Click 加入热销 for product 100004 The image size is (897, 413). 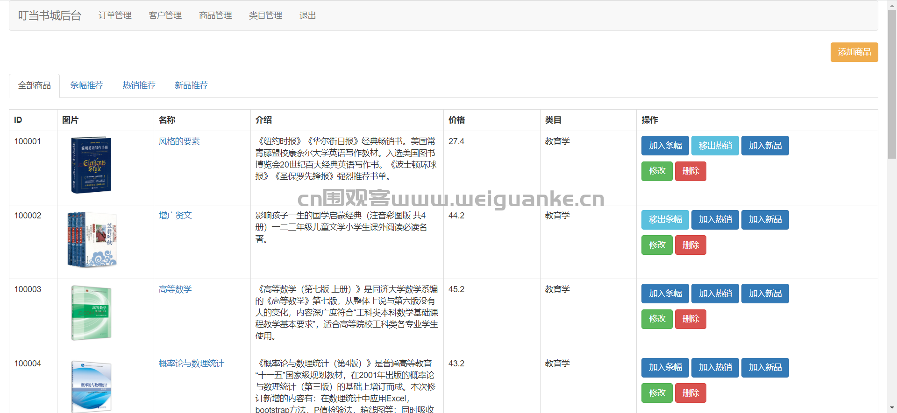(715, 367)
